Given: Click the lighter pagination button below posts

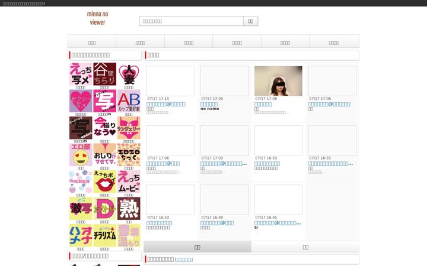Looking at the screenshot, I should pos(305,247).
